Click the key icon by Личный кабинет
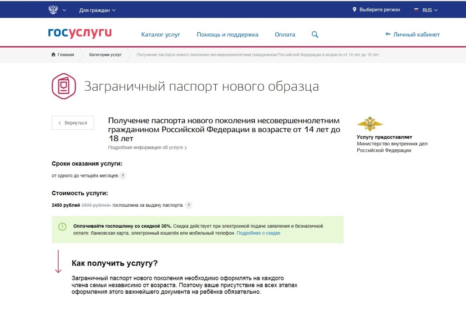Image resolution: width=466 pixels, height=311 pixels. pos(388,34)
